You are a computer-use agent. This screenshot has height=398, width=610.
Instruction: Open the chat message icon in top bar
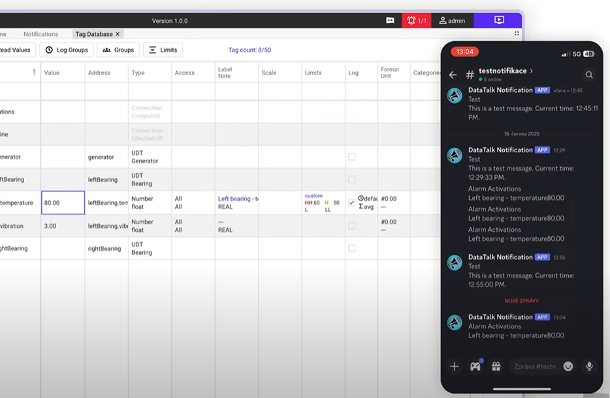[390, 21]
